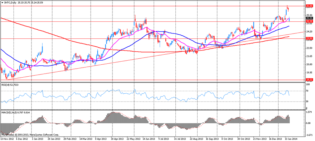The height and width of the screenshot is (141, 315).
Task: Click the 22.50 price axis value
Action: coord(309,48)
